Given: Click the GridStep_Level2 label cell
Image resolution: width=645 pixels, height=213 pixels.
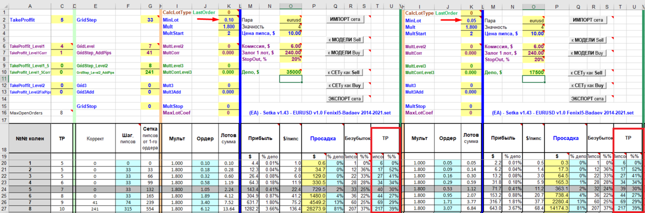Looking at the screenshot, I should (x=96, y=65).
